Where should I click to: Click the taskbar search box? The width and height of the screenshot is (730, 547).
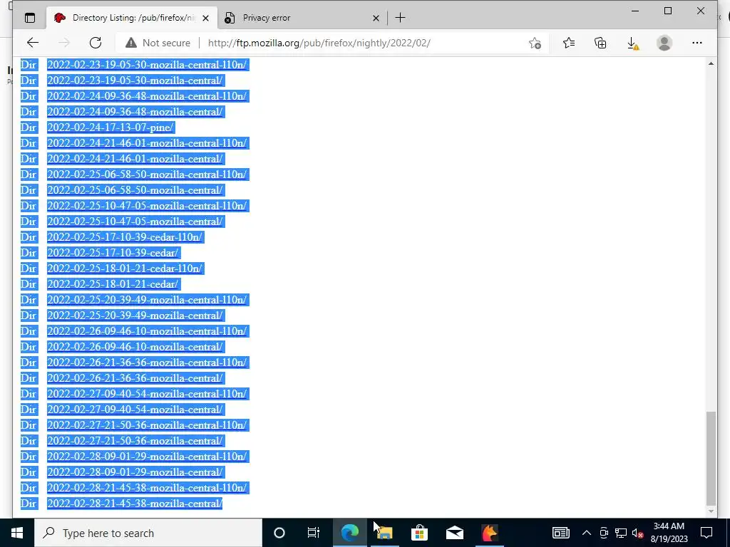(148, 533)
